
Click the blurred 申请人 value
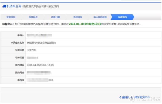click(39, 35)
